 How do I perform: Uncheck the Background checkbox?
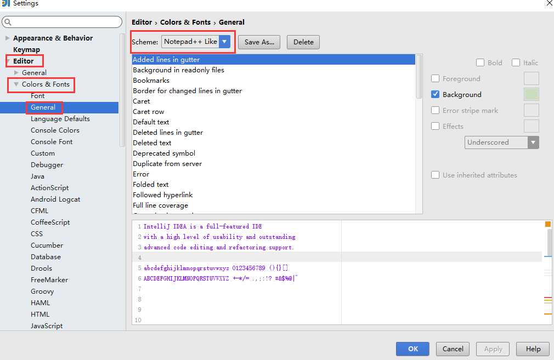click(x=436, y=94)
